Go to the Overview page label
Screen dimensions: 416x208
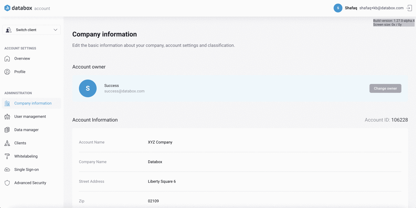(22, 59)
